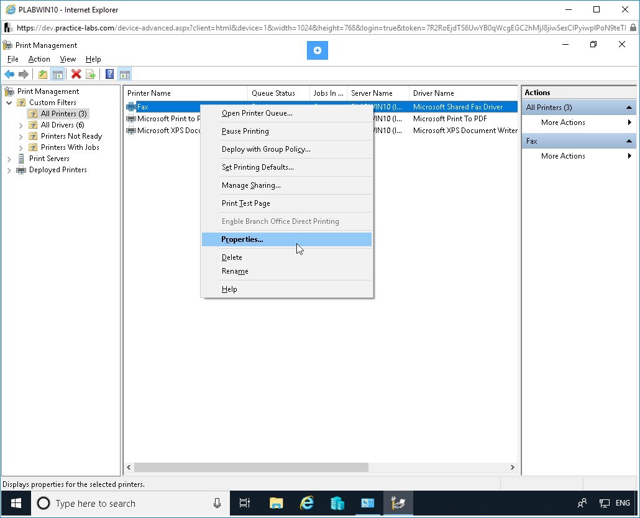Click the Fax printer icon in the list
640x518 pixels.
(131, 107)
